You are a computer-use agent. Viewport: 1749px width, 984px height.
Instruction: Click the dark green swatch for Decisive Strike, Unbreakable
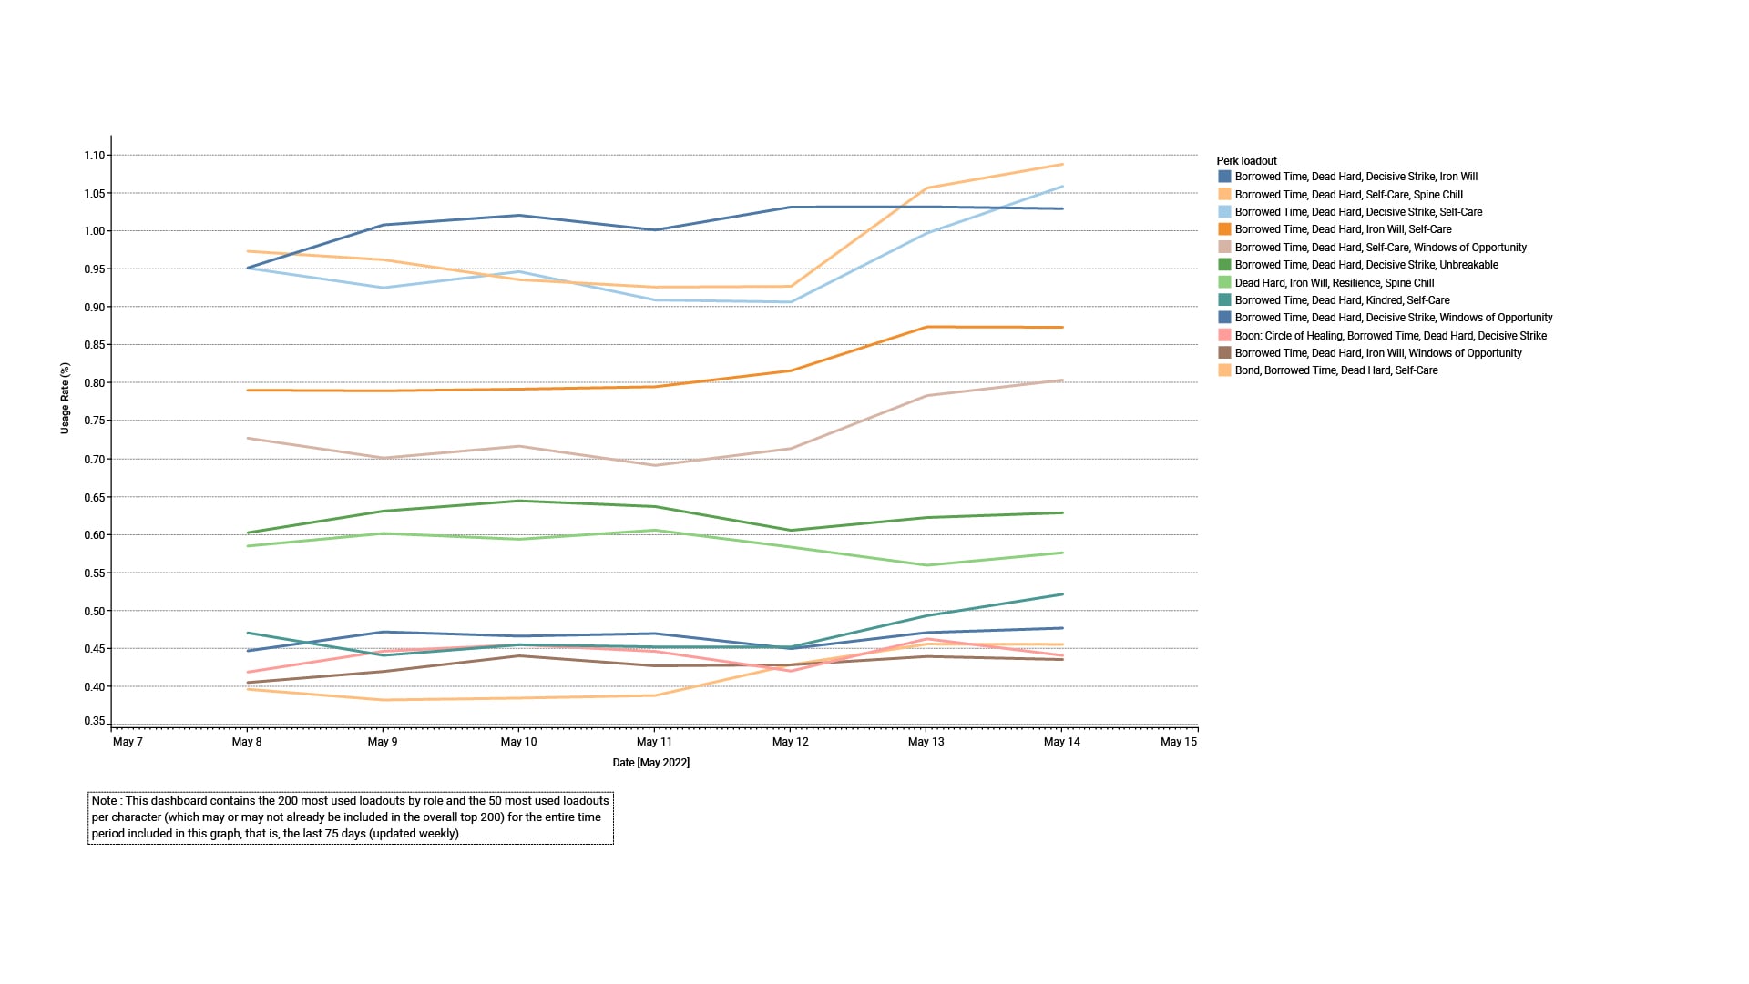click(x=1224, y=265)
